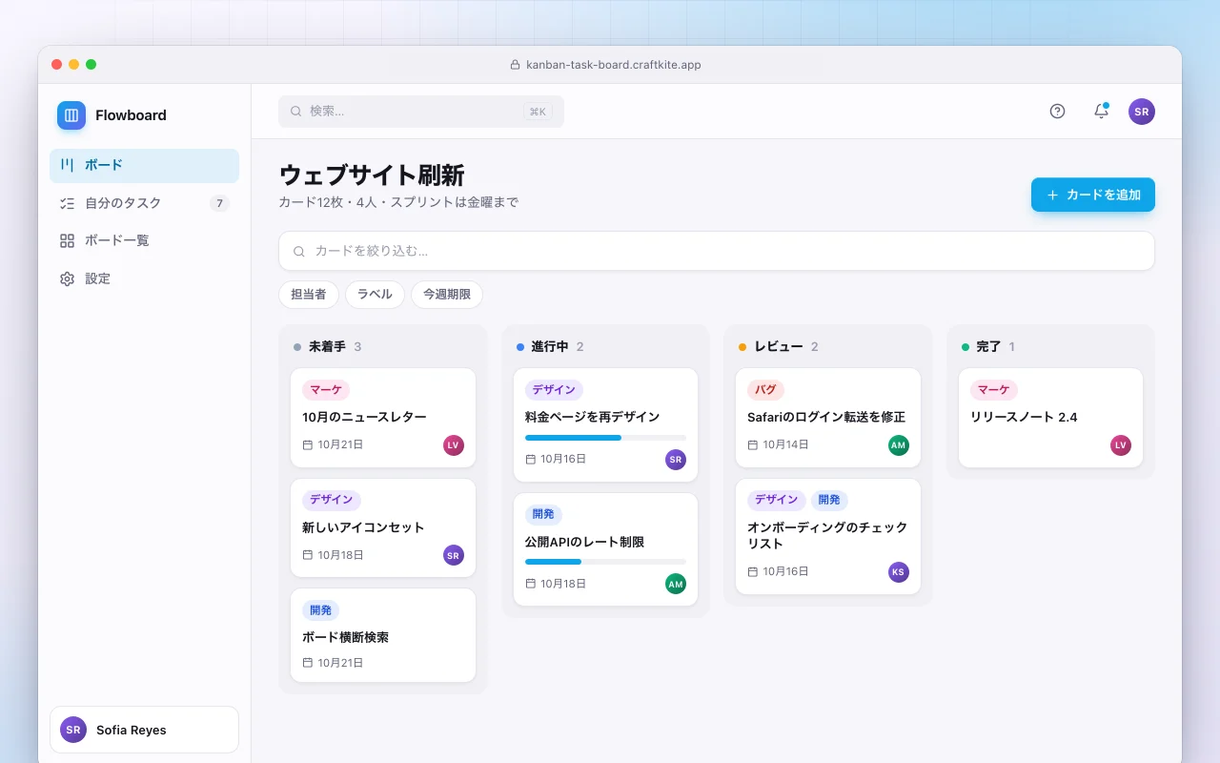Click SR avatar on 料金ページを再デザイン card
The width and height of the screenshot is (1220, 763).
676,460
